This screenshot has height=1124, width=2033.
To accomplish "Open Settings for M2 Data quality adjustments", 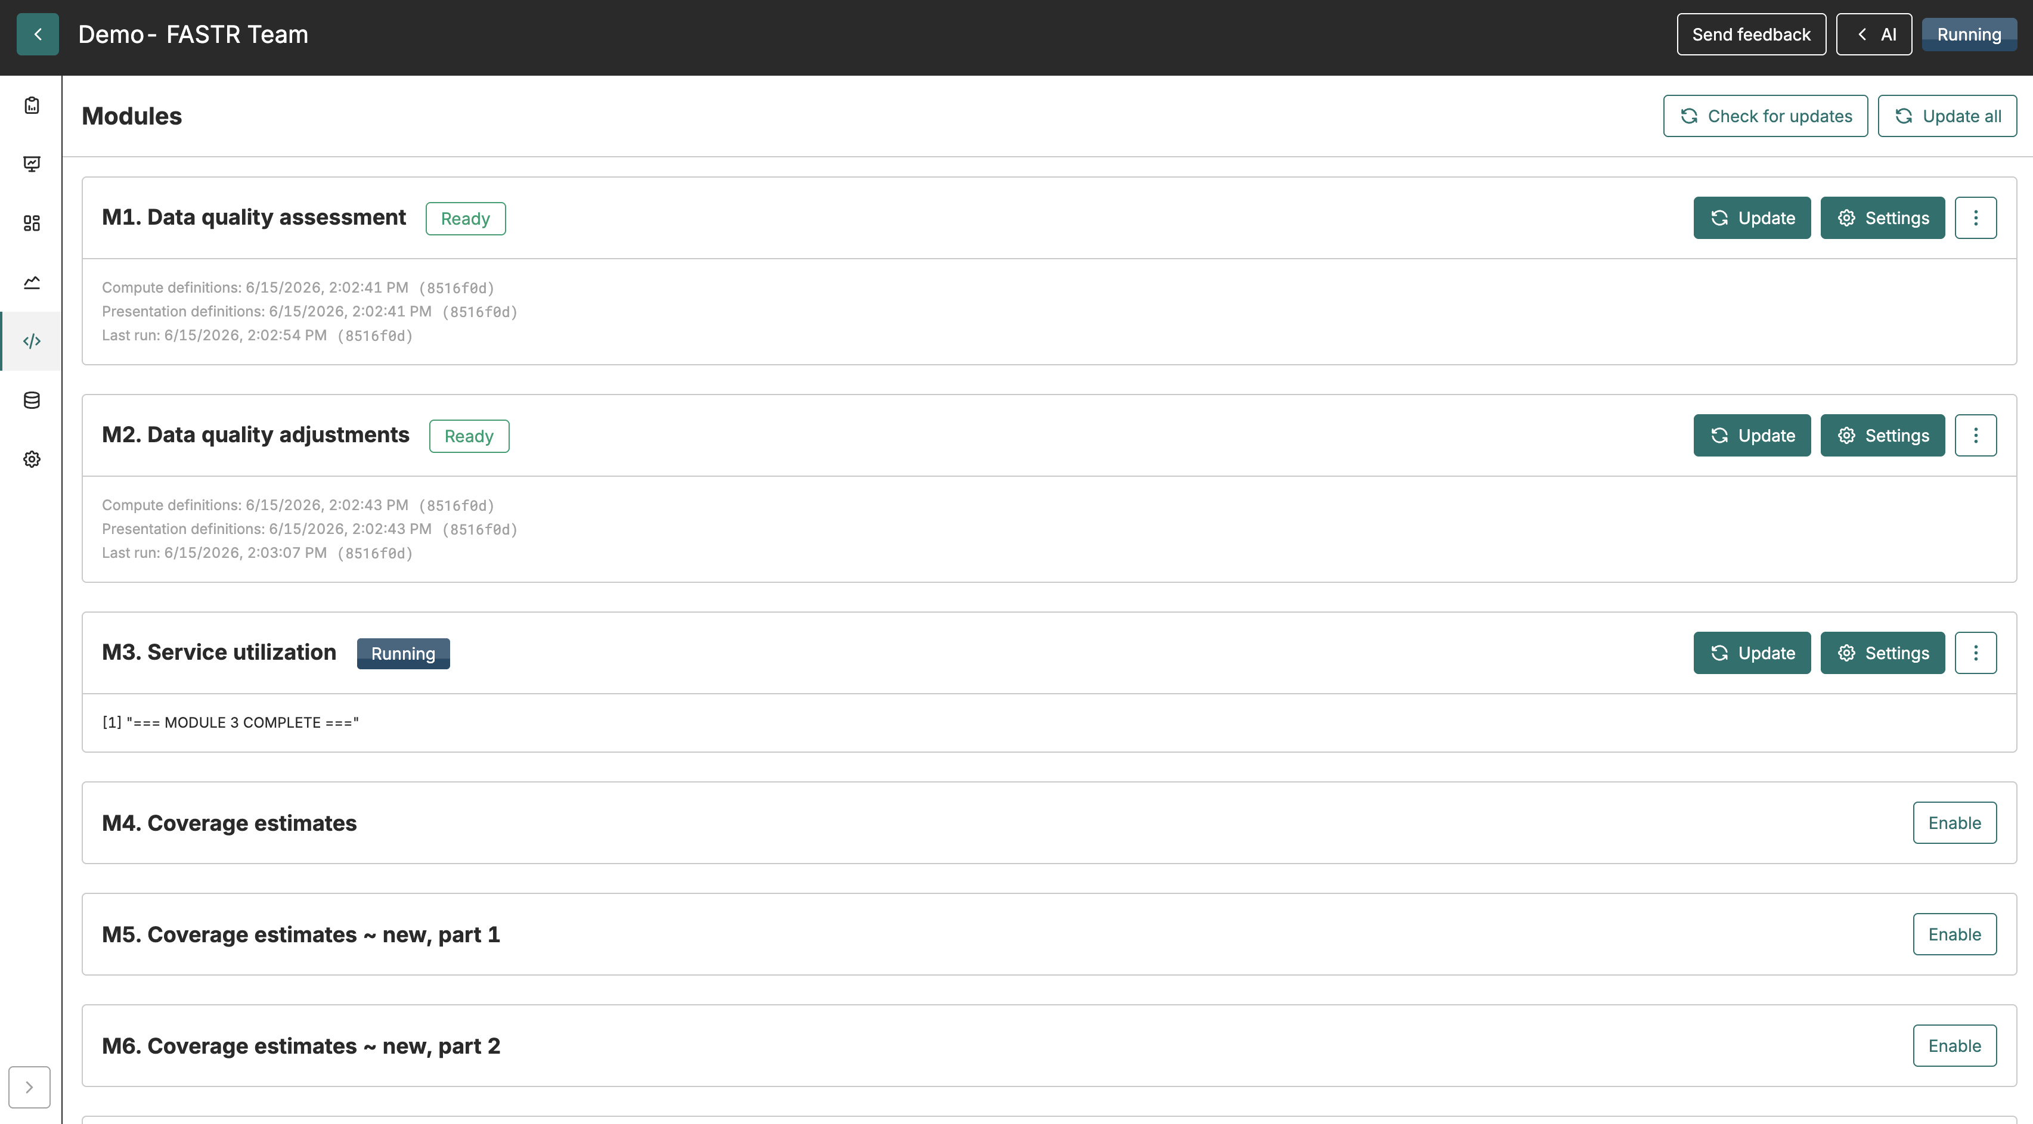I will click(x=1882, y=436).
